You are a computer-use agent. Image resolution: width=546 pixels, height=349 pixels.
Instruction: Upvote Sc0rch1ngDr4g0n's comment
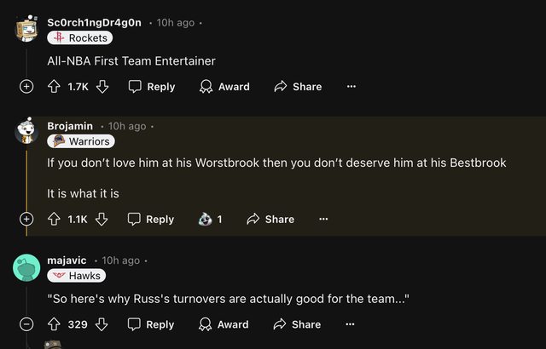[x=53, y=86]
